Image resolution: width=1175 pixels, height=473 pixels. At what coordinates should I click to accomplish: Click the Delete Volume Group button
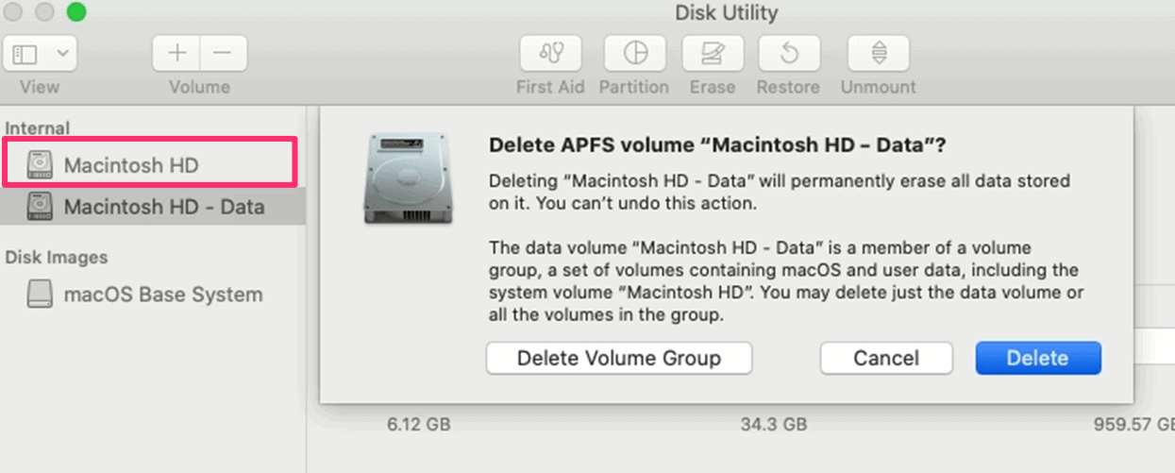pyautogui.click(x=619, y=358)
